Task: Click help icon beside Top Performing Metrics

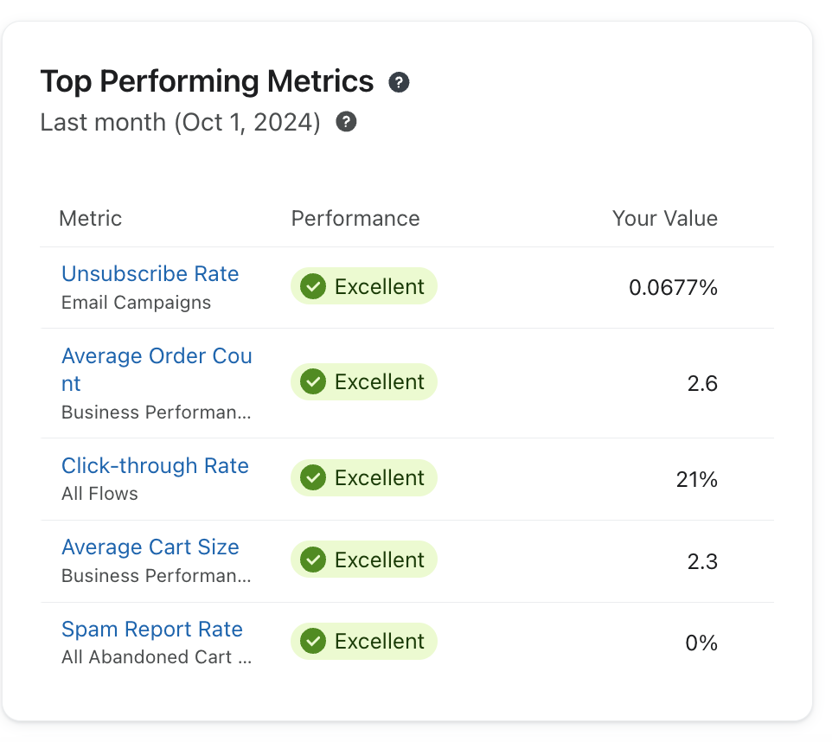Action: coord(399,83)
